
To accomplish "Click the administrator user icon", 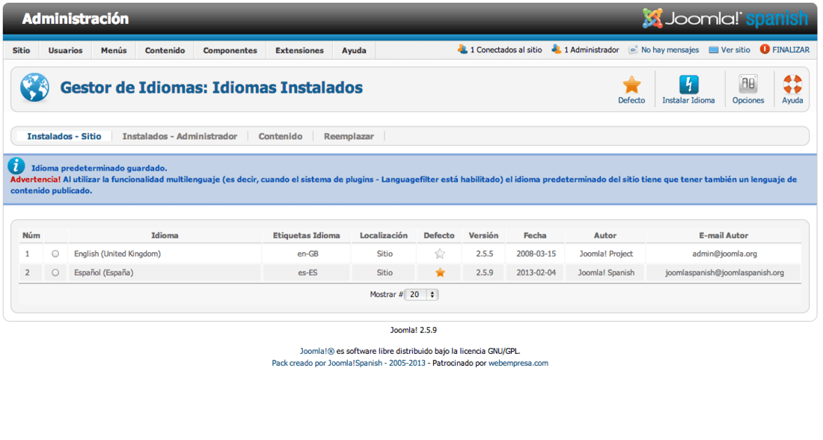I will 557,49.
